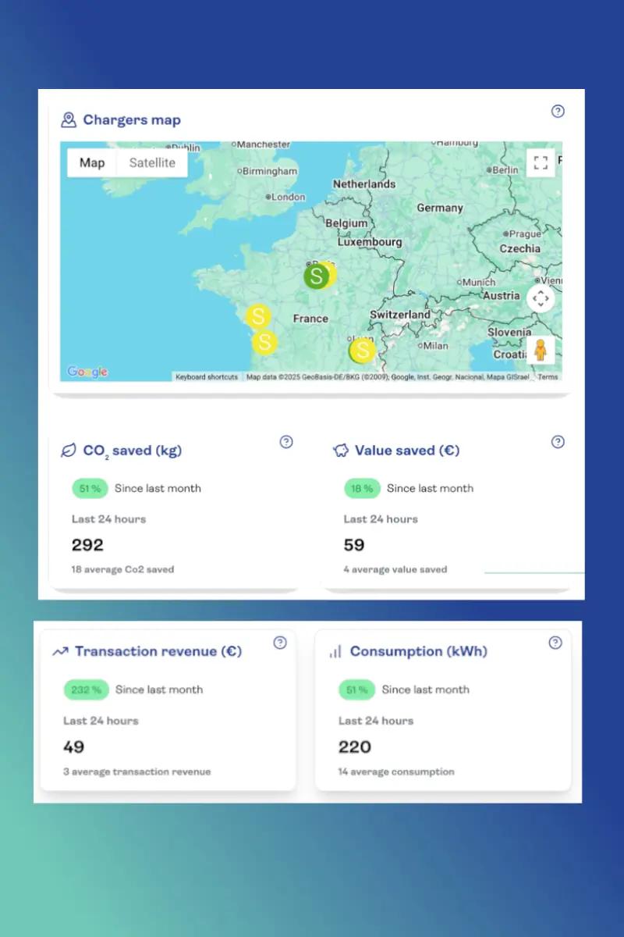This screenshot has height=937, width=624.
Task: Select the yellow charger marker near Lyon
Action: [362, 351]
